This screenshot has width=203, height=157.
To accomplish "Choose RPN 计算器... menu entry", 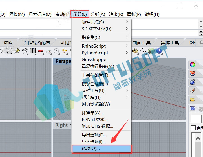I will tap(101, 120).
